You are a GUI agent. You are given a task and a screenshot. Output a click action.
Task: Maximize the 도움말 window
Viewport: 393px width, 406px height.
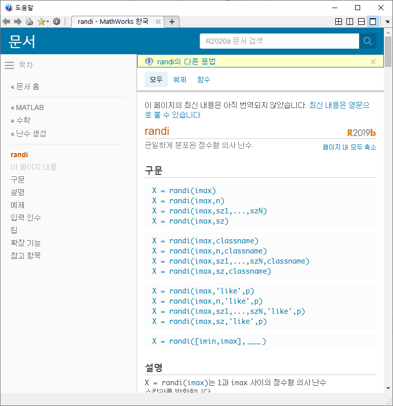pyautogui.click(x=358, y=8)
